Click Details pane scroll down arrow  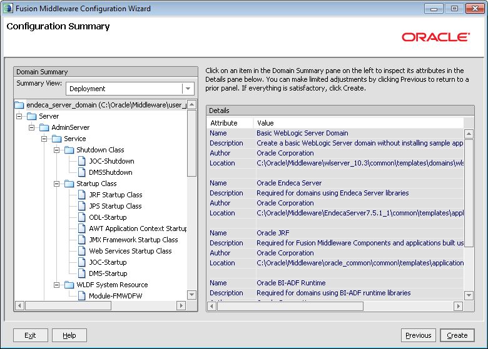469,295
